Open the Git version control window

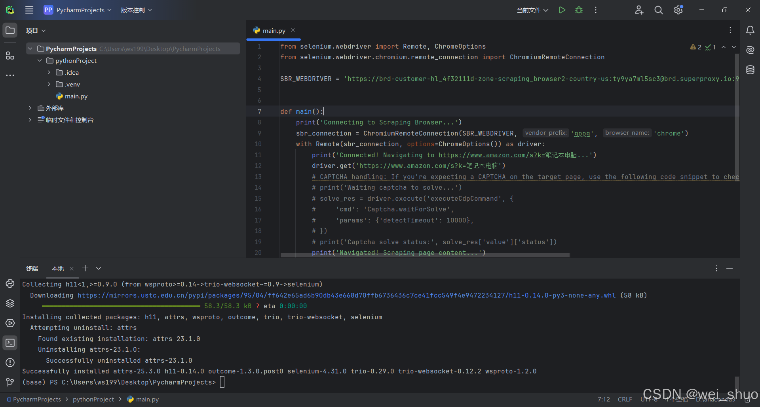coord(10,382)
